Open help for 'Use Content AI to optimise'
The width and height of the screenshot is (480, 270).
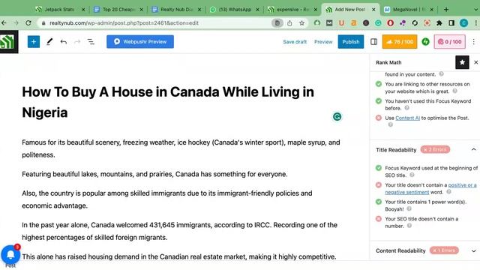click(x=390, y=124)
